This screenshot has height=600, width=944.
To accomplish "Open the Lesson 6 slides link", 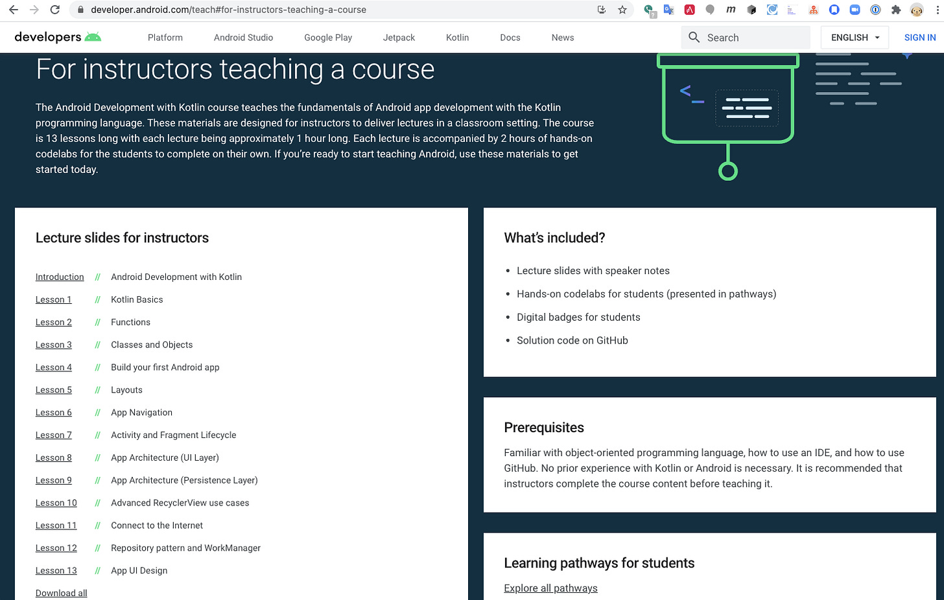I will pos(54,413).
